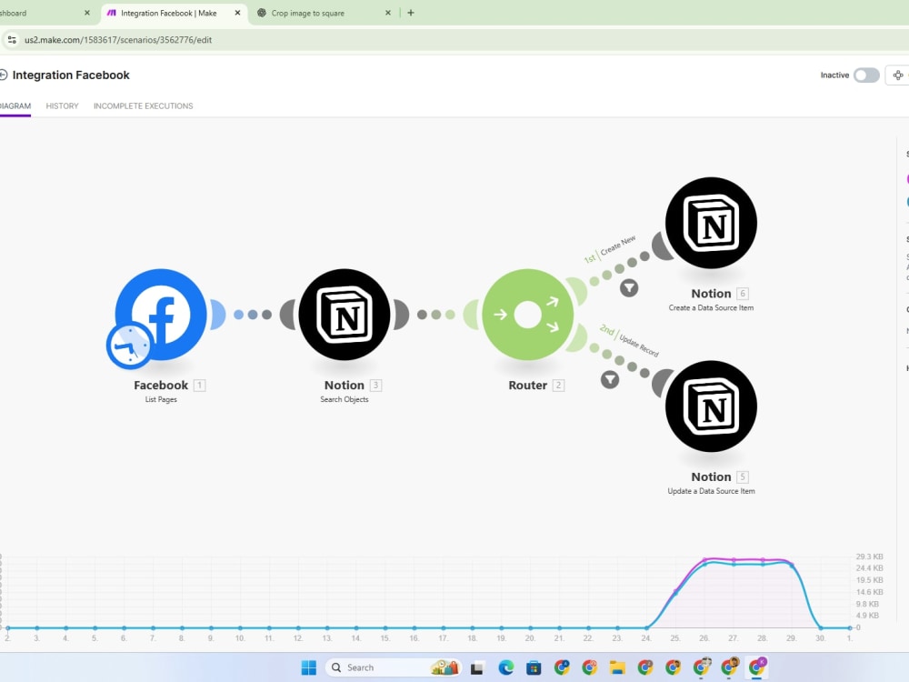Launch Microsoft Edge from taskbar
This screenshot has width=909, height=682.
pyautogui.click(x=505, y=667)
